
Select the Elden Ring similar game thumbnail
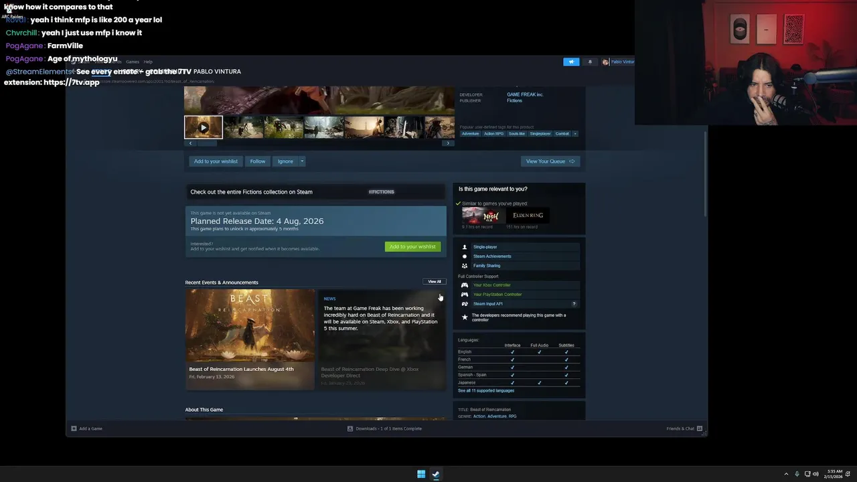click(x=528, y=216)
